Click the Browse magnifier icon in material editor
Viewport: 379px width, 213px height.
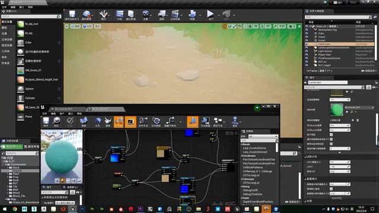pos(56,122)
